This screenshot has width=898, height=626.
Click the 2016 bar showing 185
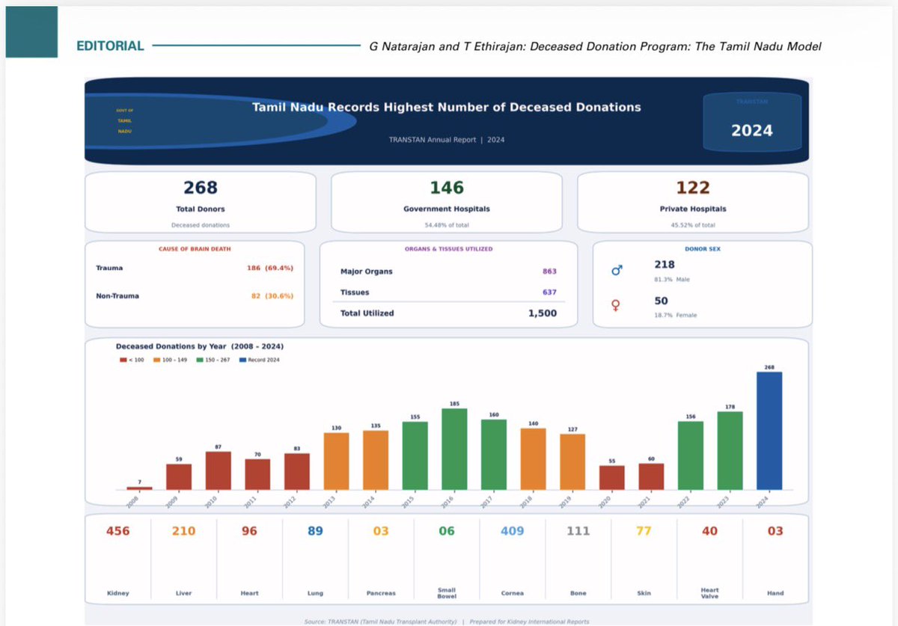point(454,449)
